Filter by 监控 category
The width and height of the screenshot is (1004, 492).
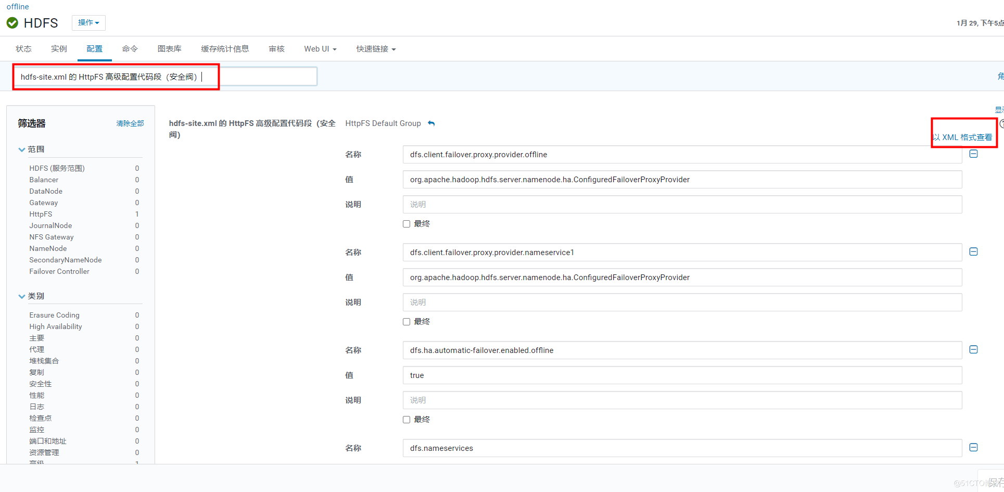[x=36, y=430]
